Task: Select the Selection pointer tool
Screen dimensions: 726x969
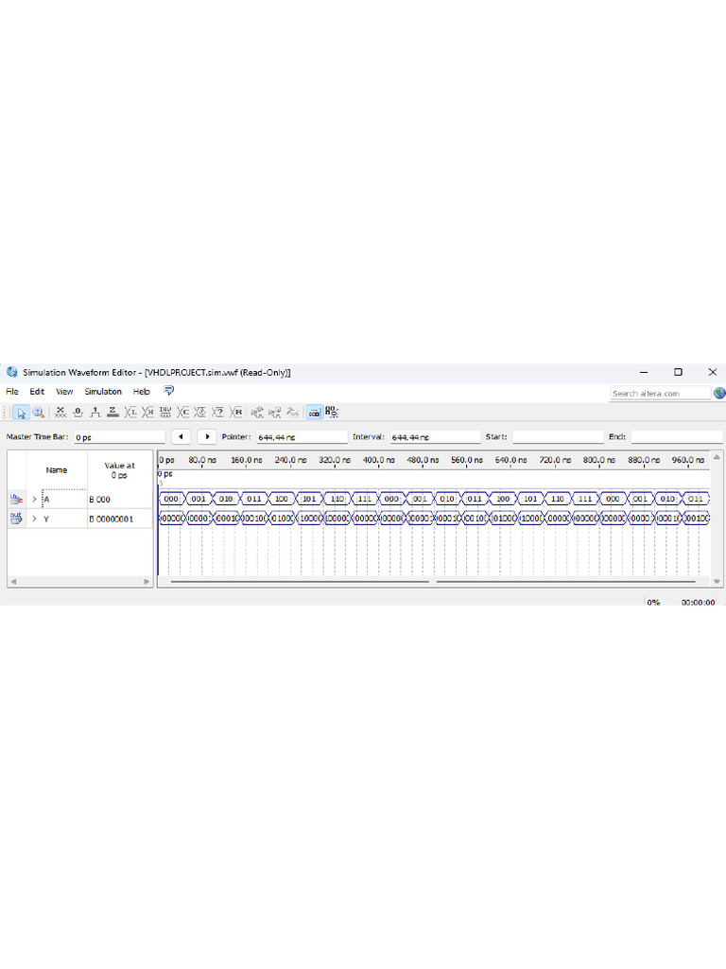Action: click(21, 413)
